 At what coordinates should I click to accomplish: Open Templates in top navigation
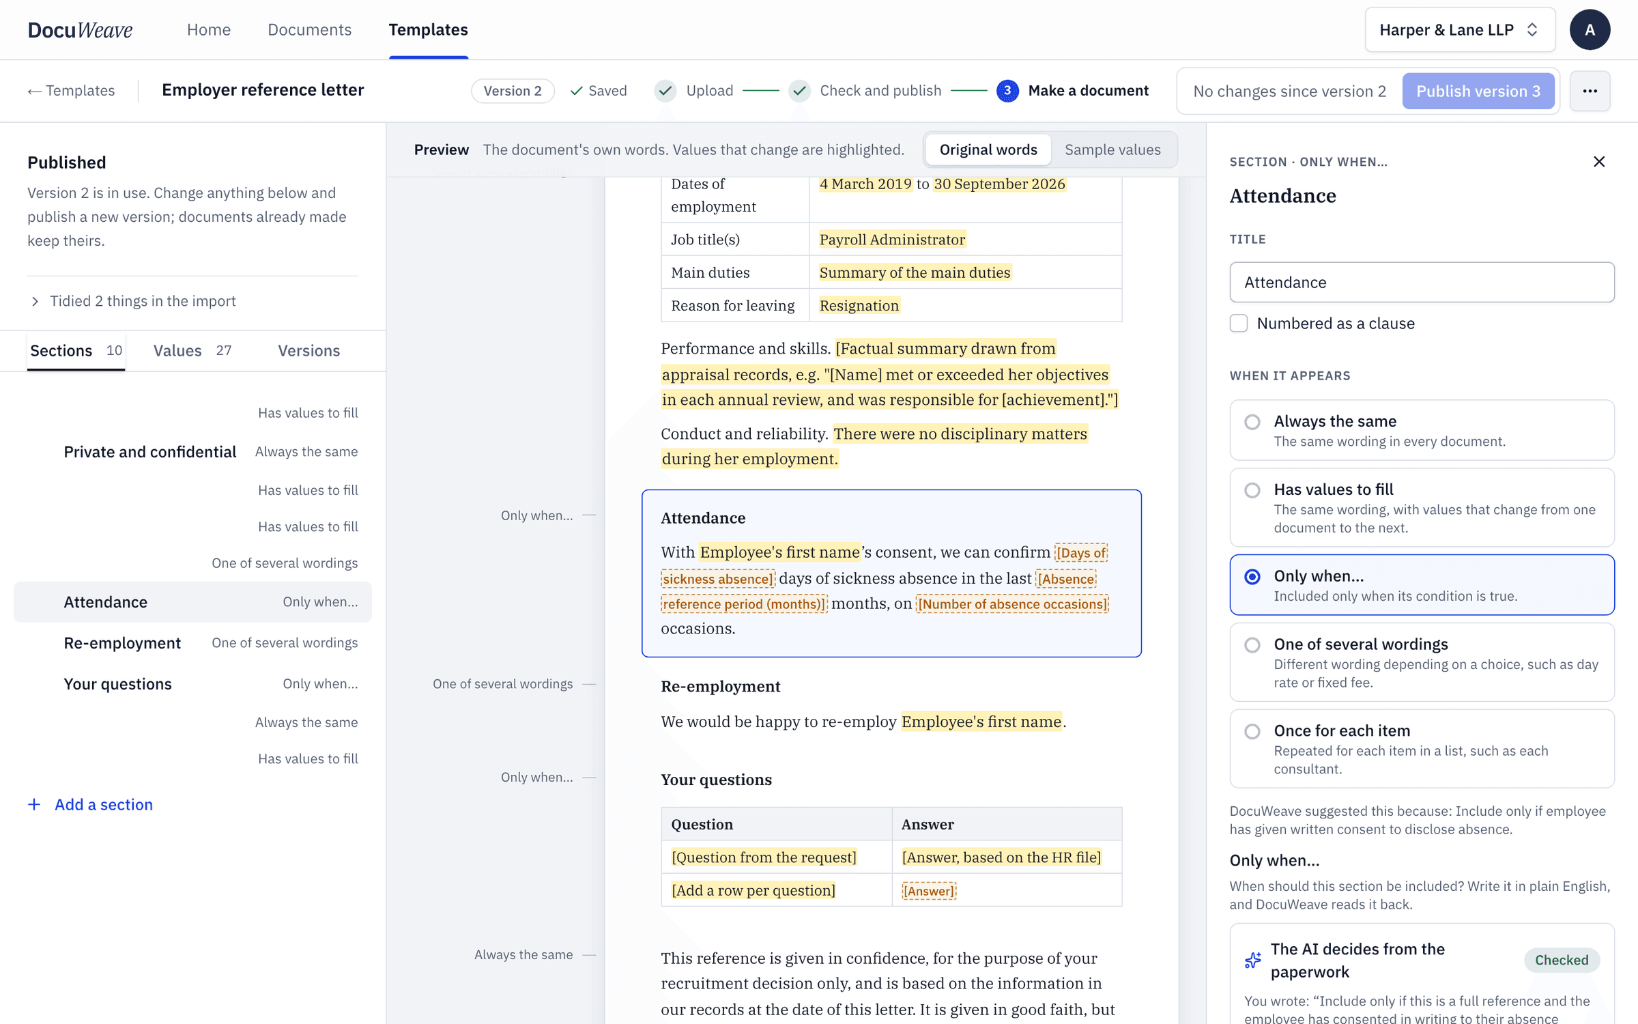pos(429,30)
